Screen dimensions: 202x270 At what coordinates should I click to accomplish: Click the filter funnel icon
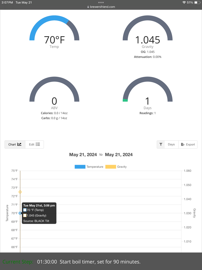[161, 144]
